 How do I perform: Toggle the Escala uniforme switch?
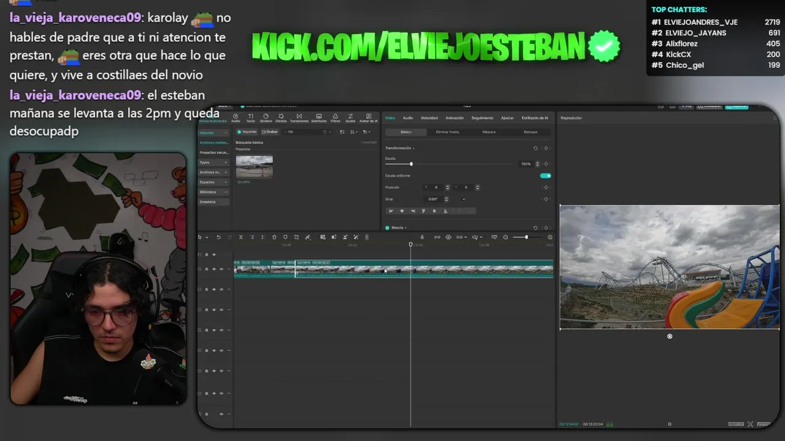[545, 176]
